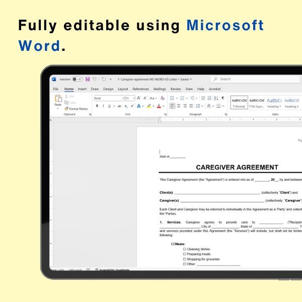Open line spacing options

(x=198, y=106)
